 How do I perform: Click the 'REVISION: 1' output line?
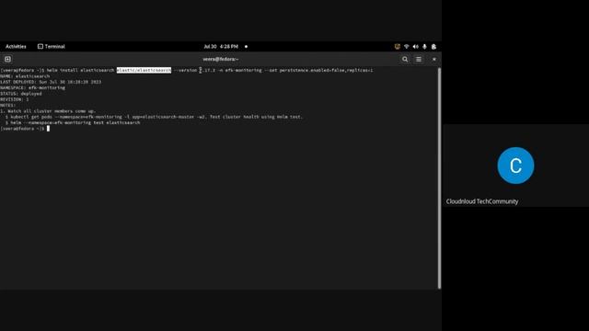pyautogui.click(x=15, y=99)
